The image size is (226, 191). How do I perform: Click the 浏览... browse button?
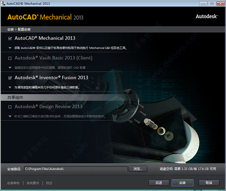138,169
